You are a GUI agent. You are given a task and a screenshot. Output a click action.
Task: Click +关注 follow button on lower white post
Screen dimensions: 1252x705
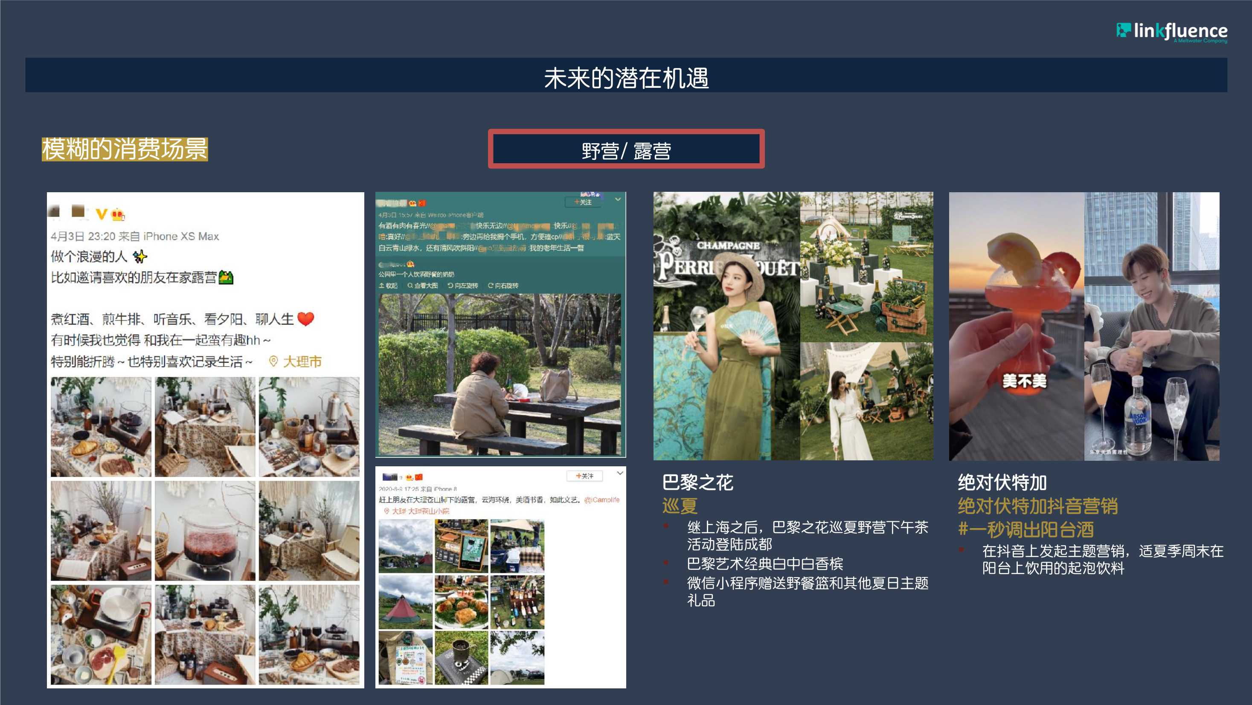tap(585, 476)
